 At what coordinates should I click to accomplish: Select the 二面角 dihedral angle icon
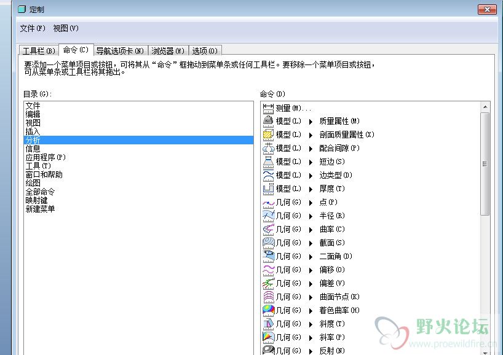pos(268,256)
